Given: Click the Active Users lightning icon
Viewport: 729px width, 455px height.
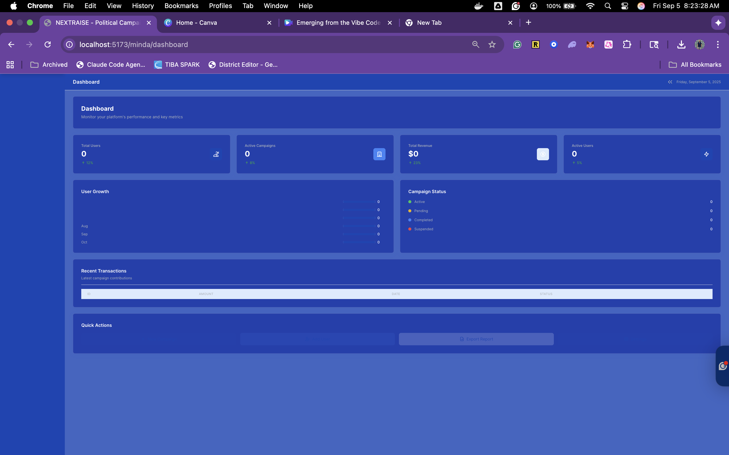Looking at the screenshot, I should pos(706,154).
